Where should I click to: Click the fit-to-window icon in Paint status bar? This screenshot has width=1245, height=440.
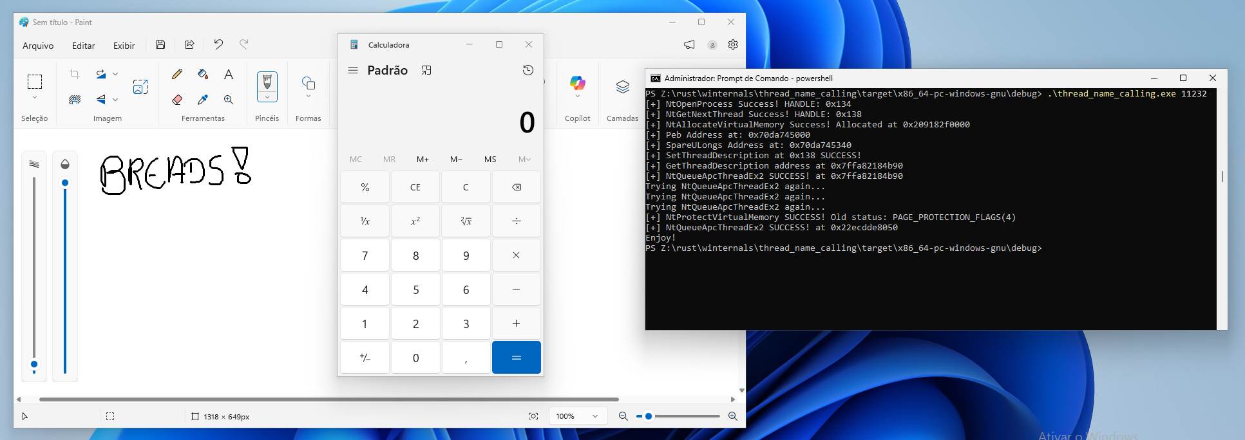[533, 416]
